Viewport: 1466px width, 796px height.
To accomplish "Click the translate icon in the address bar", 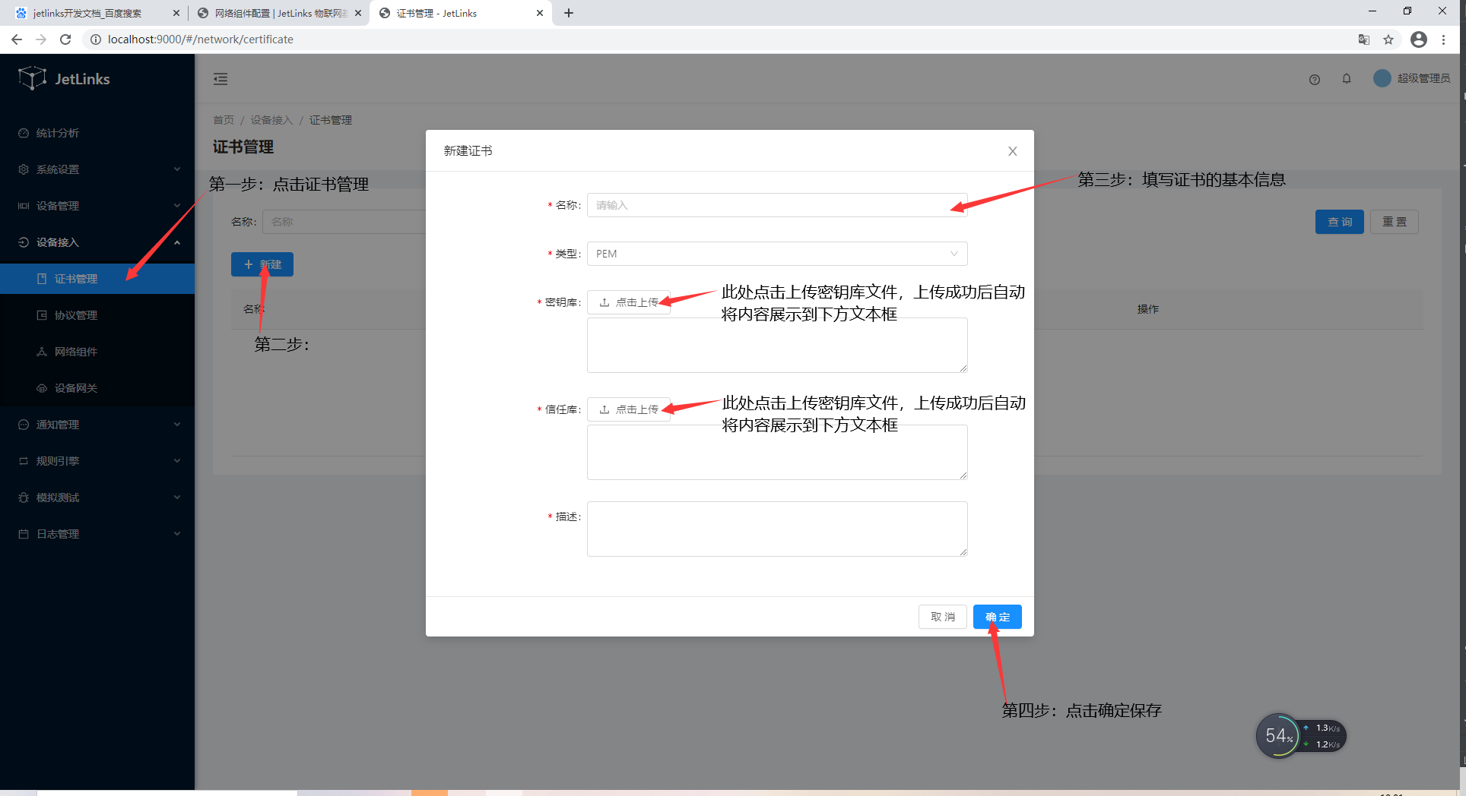I will 1363,39.
